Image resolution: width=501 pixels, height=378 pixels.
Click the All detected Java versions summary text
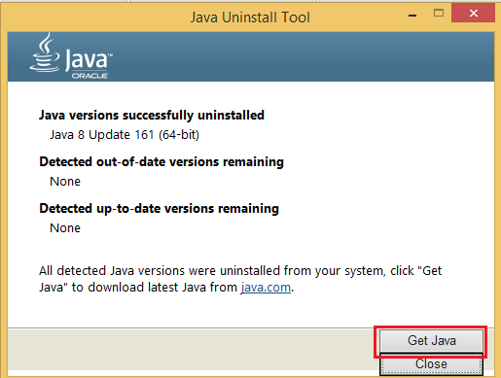tap(240, 279)
